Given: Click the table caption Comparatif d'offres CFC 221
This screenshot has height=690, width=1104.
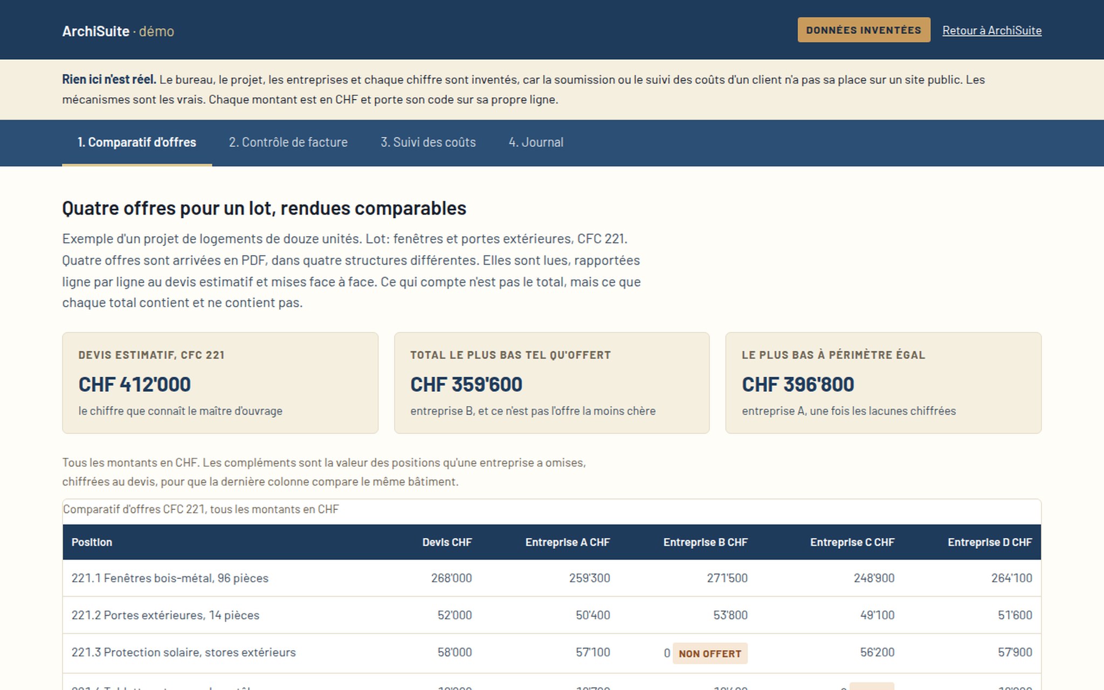Looking at the screenshot, I should click(201, 509).
